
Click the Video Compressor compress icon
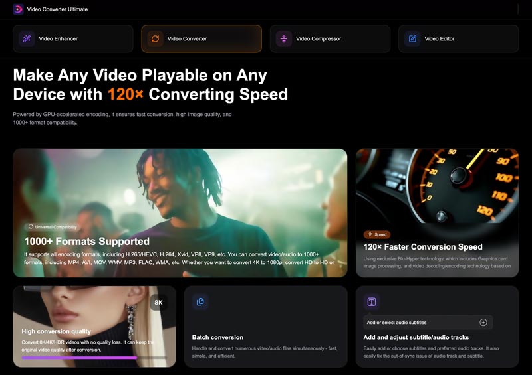(284, 38)
